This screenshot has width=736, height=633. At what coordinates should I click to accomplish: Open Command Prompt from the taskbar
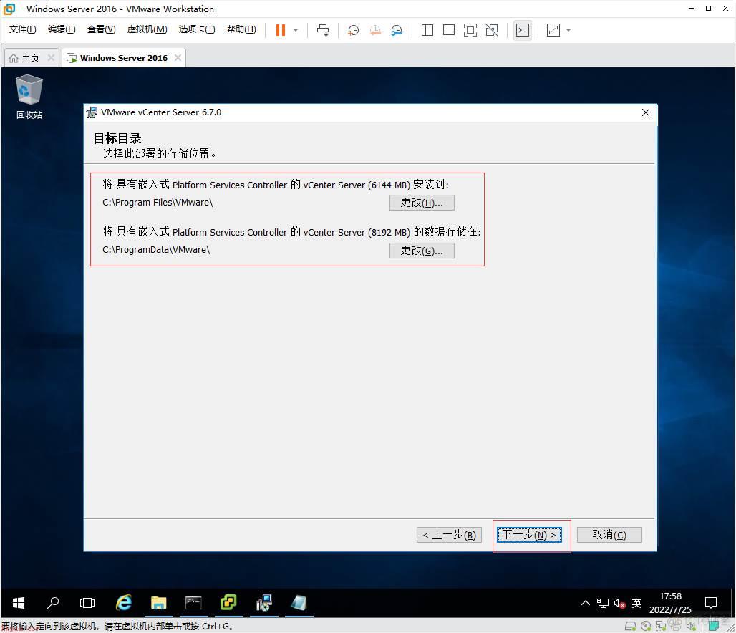click(193, 602)
